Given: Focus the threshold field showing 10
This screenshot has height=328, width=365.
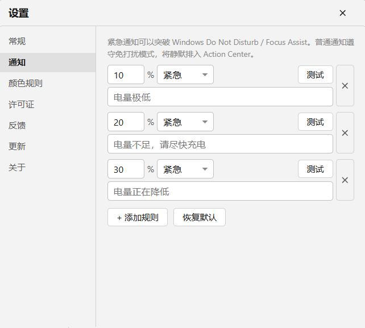Looking at the screenshot, I should coord(126,74).
